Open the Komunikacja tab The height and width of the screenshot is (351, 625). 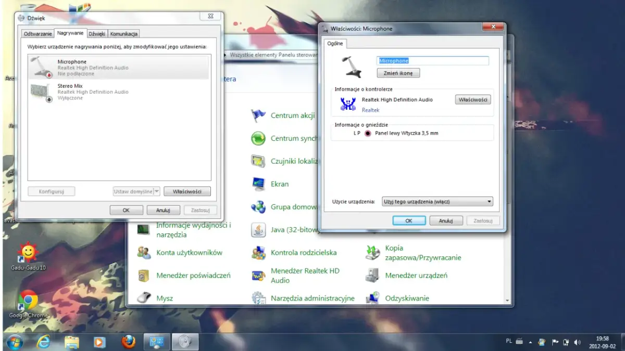pos(124,34)
